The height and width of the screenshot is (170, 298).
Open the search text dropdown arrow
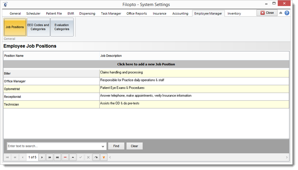point(103,146)
